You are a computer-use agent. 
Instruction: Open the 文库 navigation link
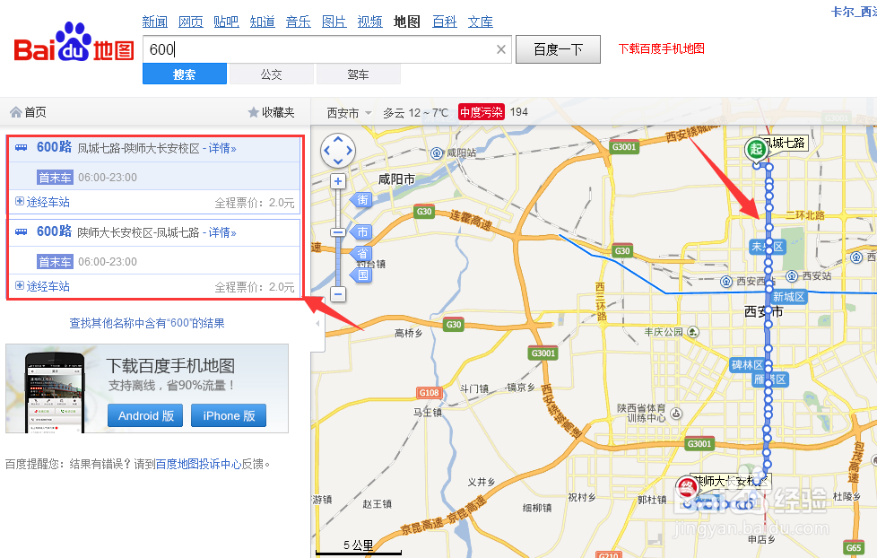coord(481,22)
